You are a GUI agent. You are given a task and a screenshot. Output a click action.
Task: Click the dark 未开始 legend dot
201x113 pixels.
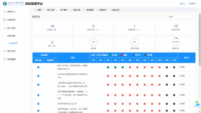click(146, 55)
